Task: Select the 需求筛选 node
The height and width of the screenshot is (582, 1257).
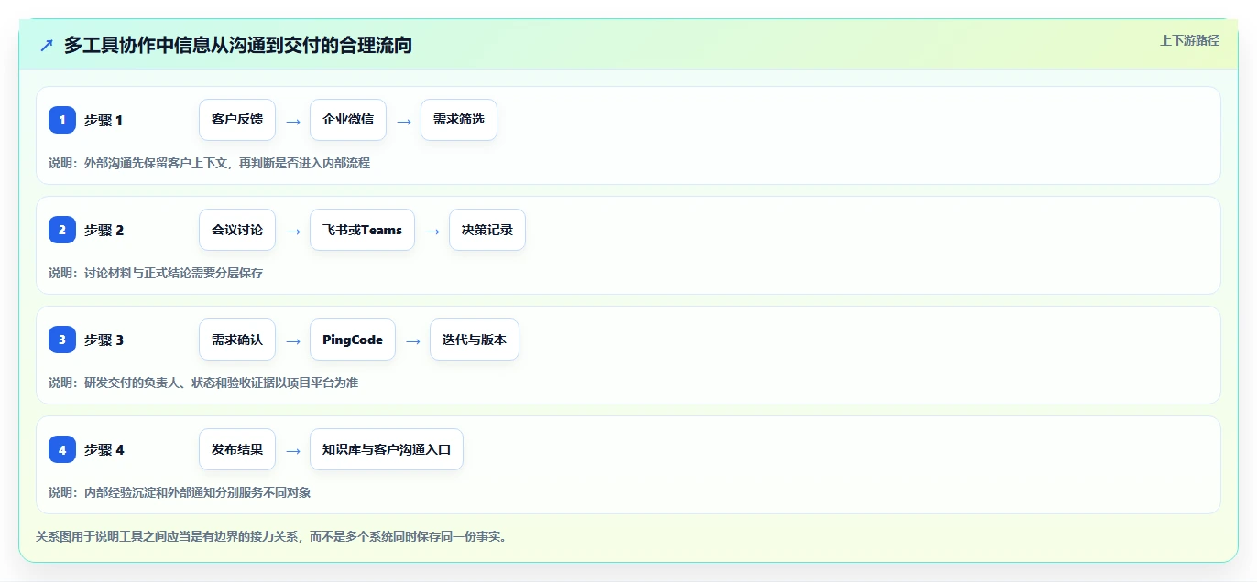Action: [x=459, y=120]
